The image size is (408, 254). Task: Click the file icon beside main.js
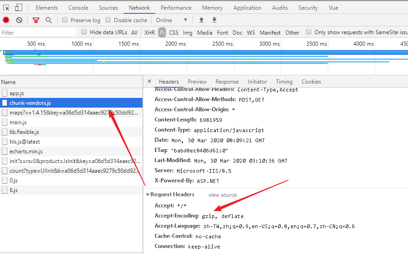pyautogui.click(x=5, y=122)
